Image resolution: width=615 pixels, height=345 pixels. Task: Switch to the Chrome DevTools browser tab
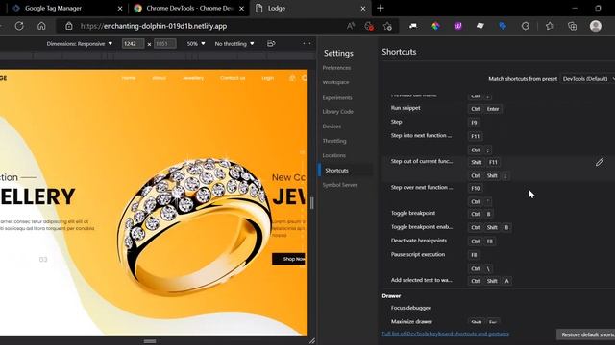coord(190,9)
